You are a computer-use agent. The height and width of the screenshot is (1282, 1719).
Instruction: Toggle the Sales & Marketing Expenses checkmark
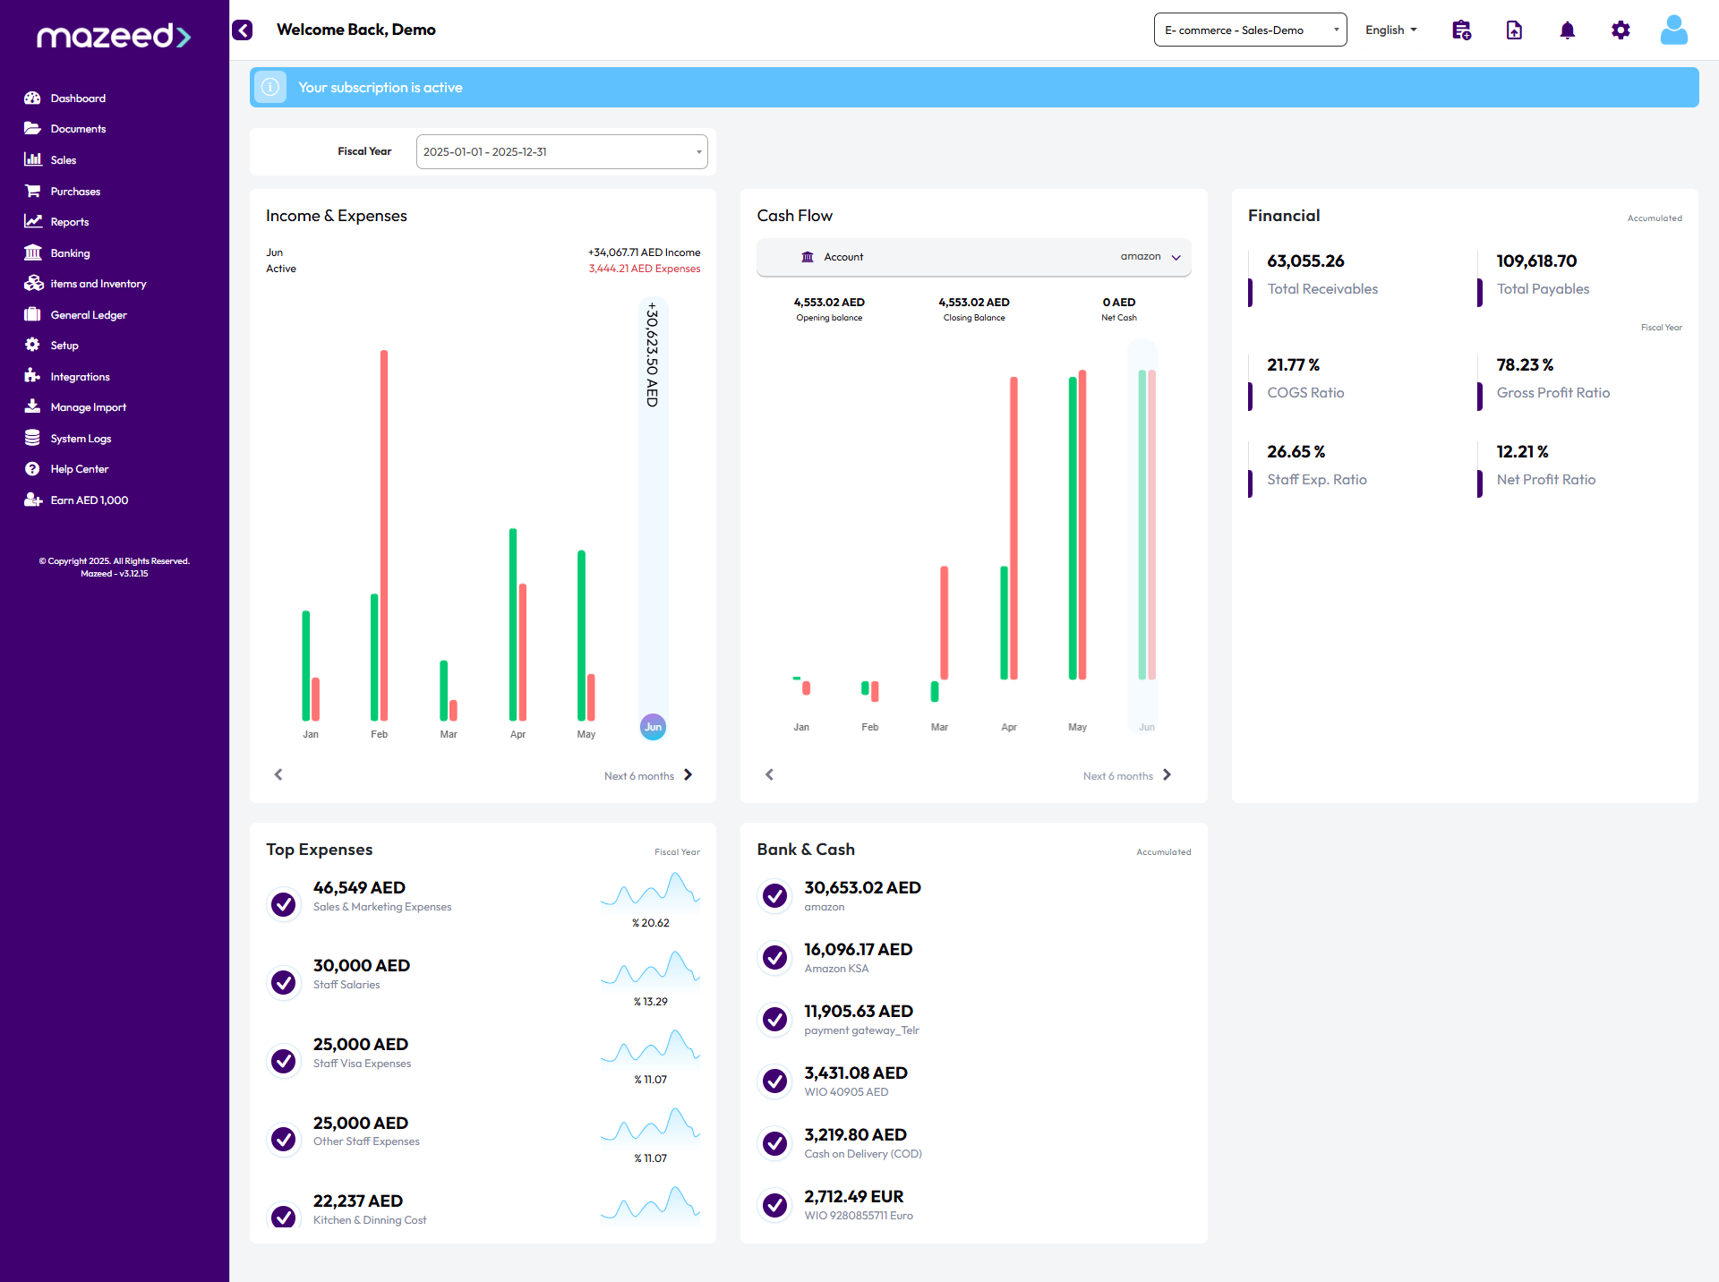pyautogui.click(x=284, y=904)
